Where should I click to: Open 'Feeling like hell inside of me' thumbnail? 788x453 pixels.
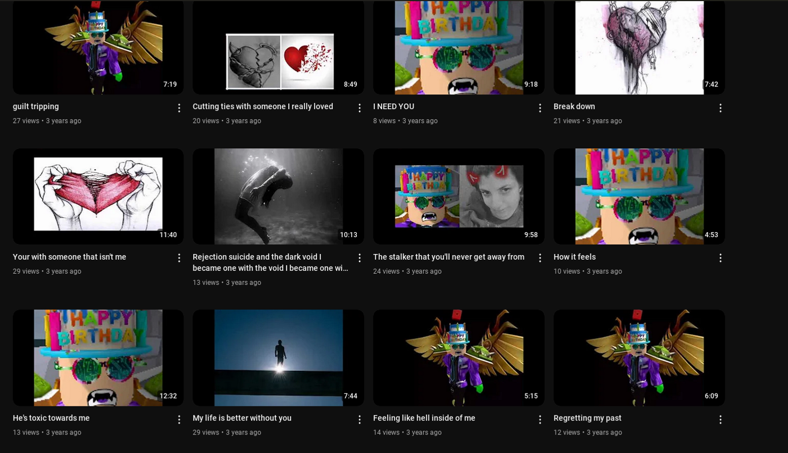point(458,357)
